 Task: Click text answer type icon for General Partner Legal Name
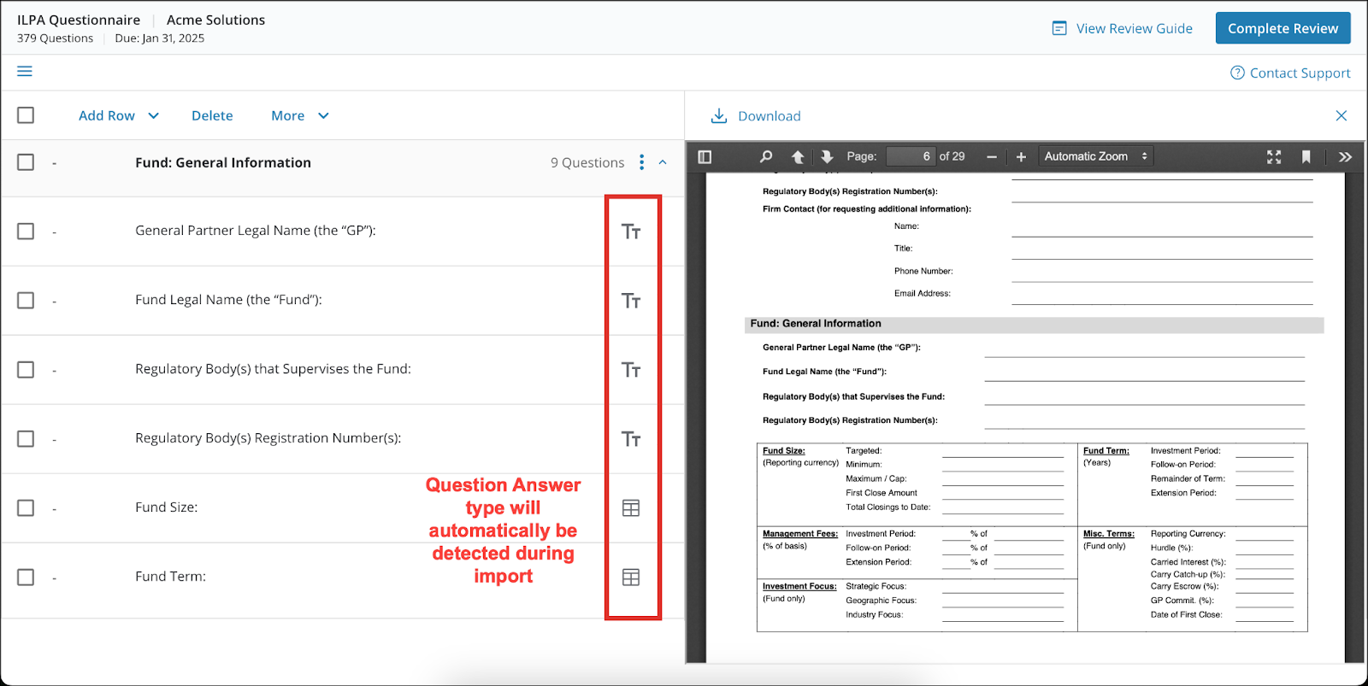click(x=631, y=232)
